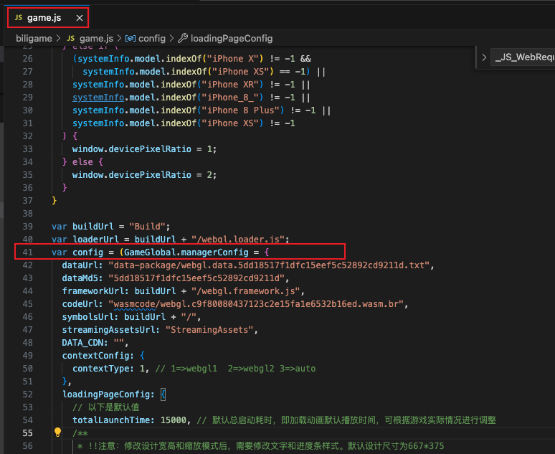Open game.js breadcrumb item
The image size is (555, 454).
pos(96,38)
